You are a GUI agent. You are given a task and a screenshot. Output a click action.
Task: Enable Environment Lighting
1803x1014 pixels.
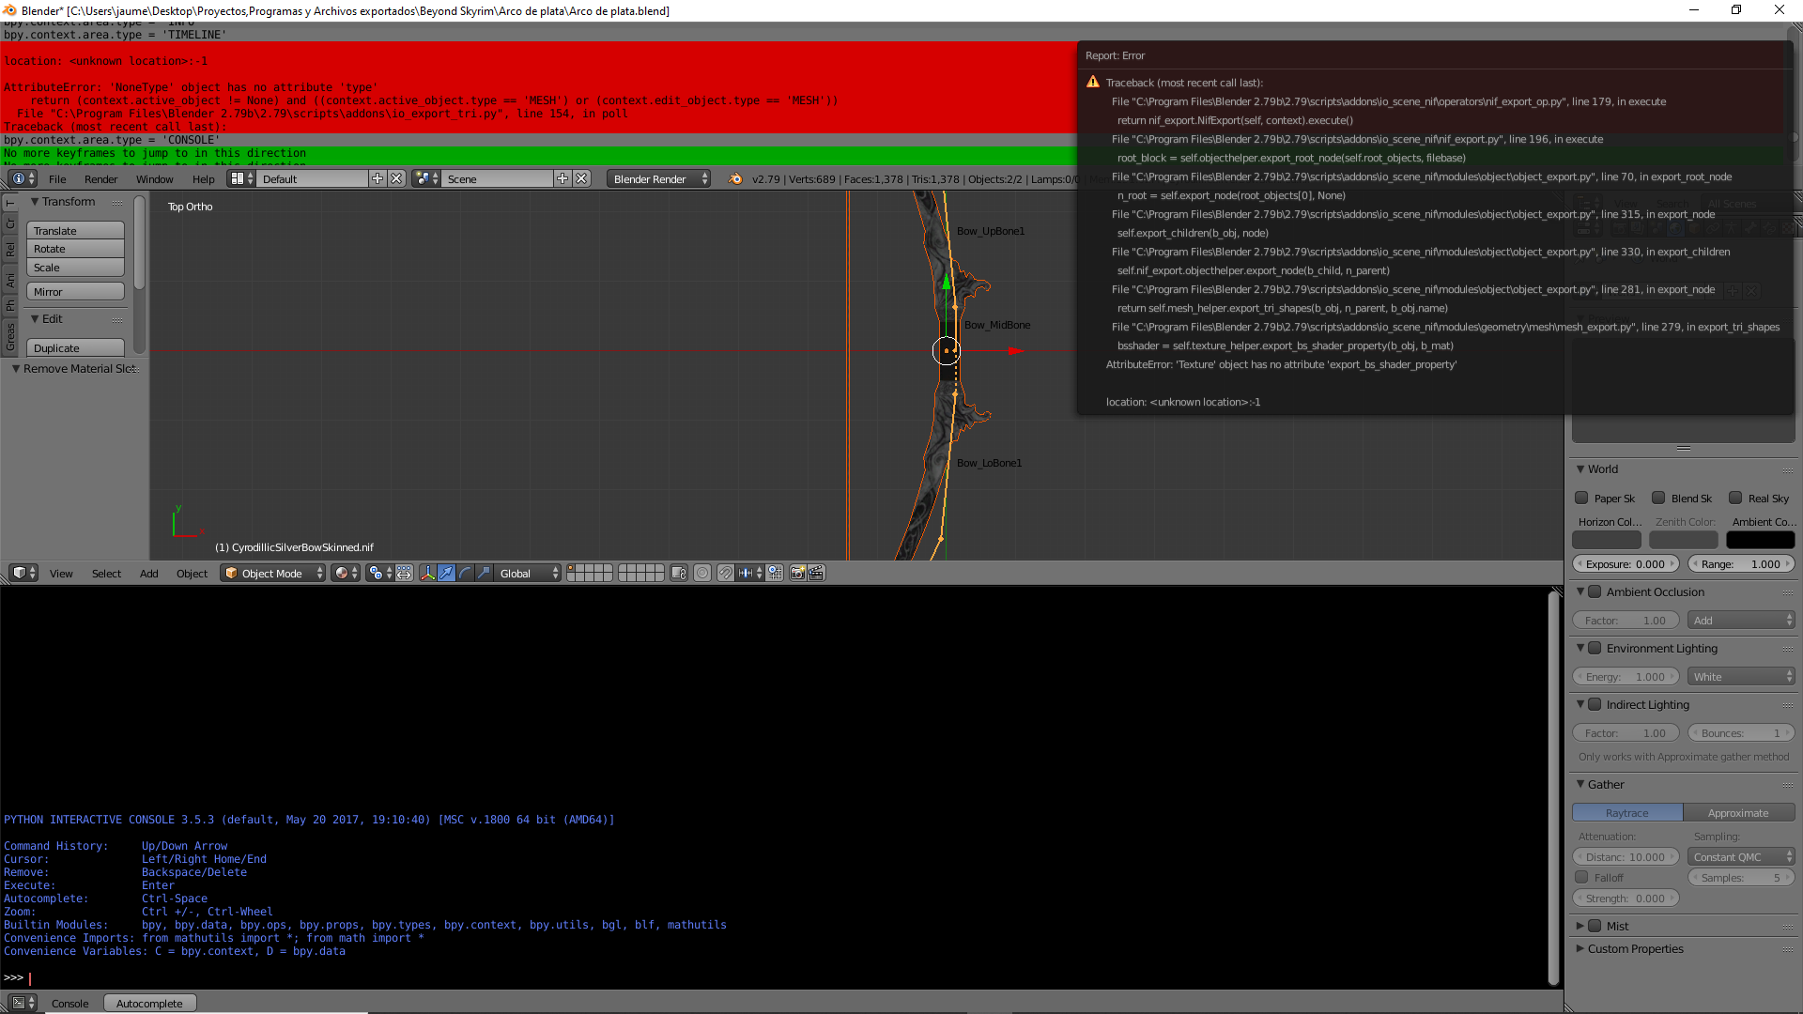(1595, 648)
